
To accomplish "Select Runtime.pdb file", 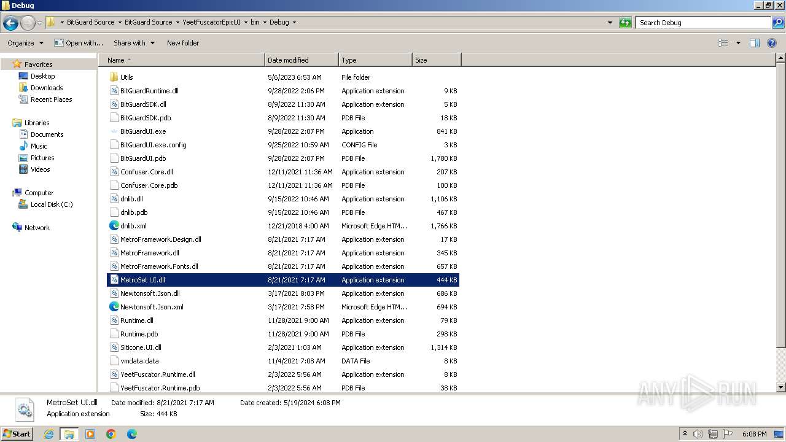I will [x=139, y=334].
